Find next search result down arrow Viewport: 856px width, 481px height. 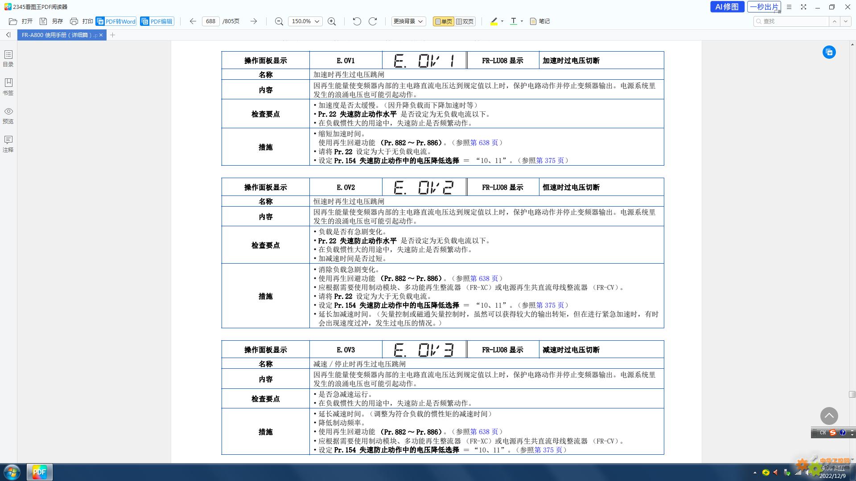pos(845,21)
